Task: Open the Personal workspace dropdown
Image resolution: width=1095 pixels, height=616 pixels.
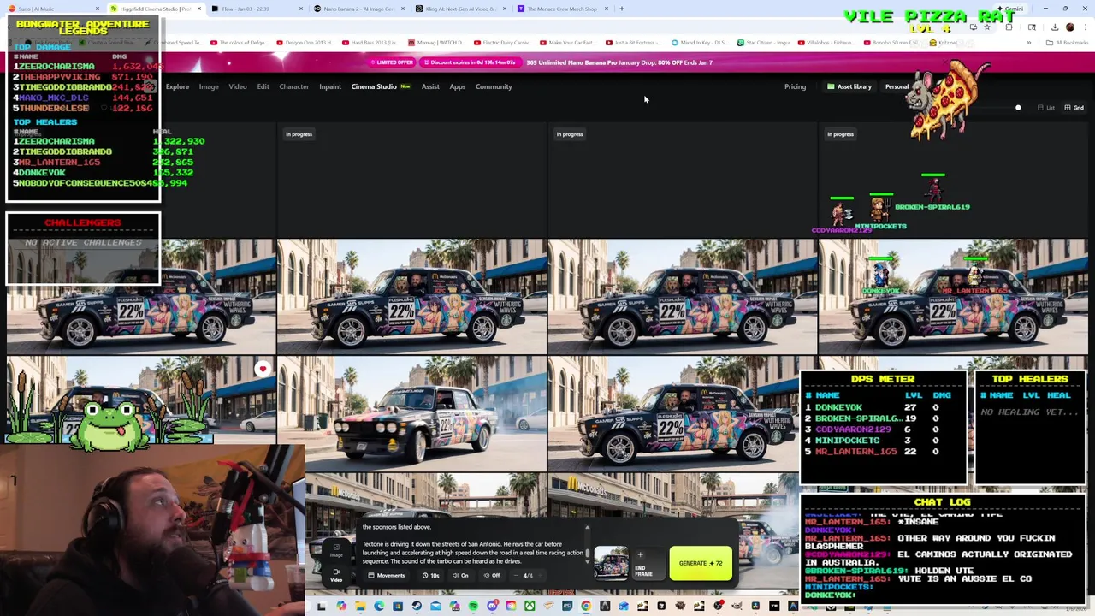Action: coord(897,86)
